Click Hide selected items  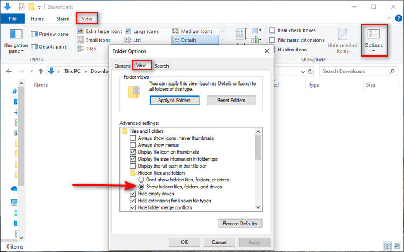tap(342, 40)
